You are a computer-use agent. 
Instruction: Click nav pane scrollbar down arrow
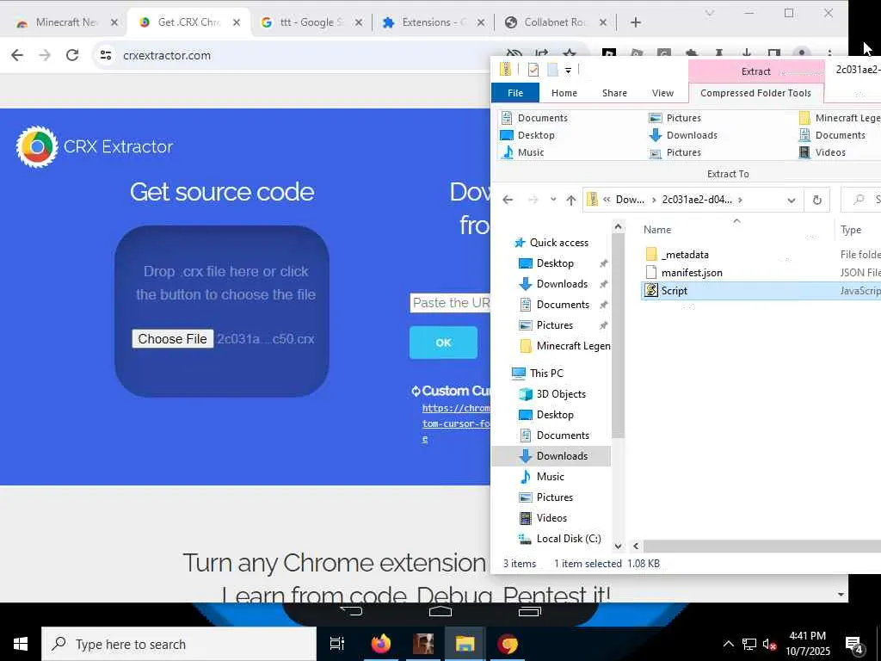pyautogui.click(x=618, y=546)
